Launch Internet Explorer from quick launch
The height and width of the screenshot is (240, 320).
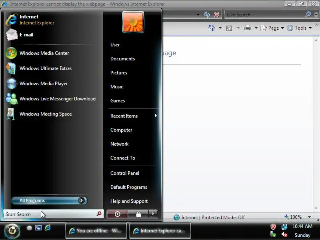(48, 228)
